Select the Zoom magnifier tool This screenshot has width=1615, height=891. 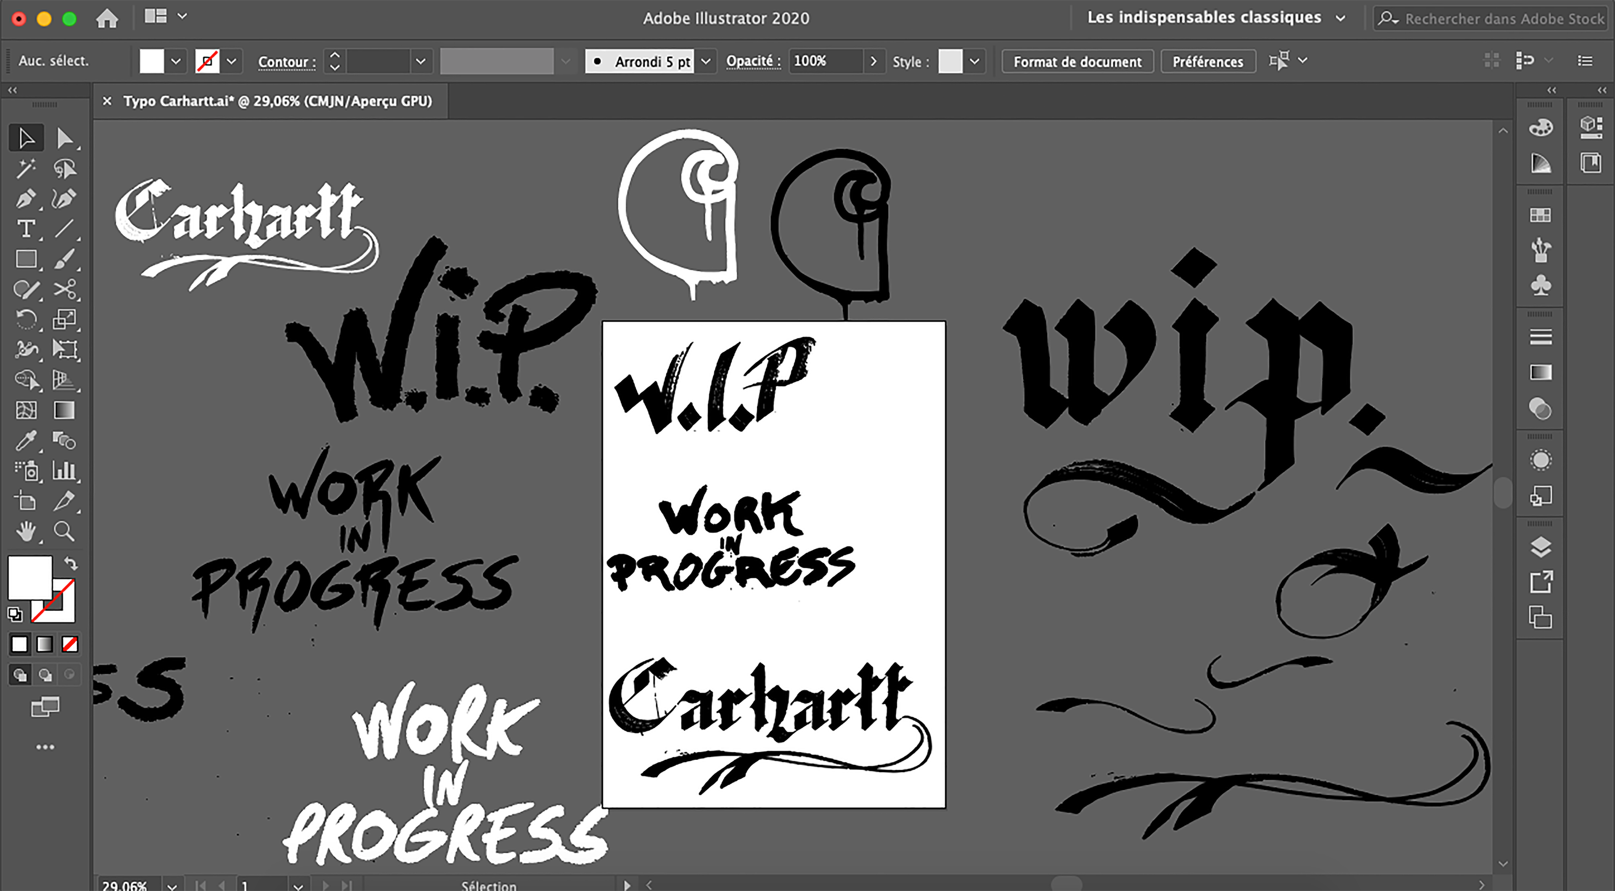(x=64, y=532)
